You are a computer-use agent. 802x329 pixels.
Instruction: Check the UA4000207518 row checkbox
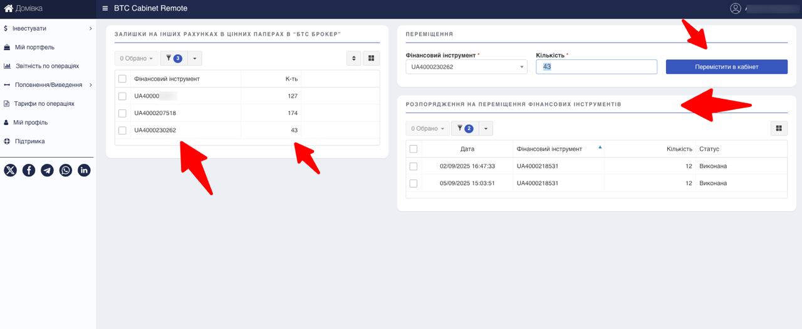click(x=122, y=113)
